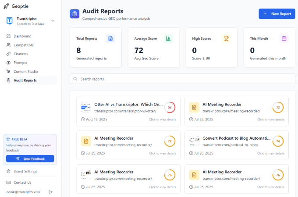Click the This Month calendar icon
Viewport: 298px width, 197px height.
pyautogui.click(x=284, y=39)
